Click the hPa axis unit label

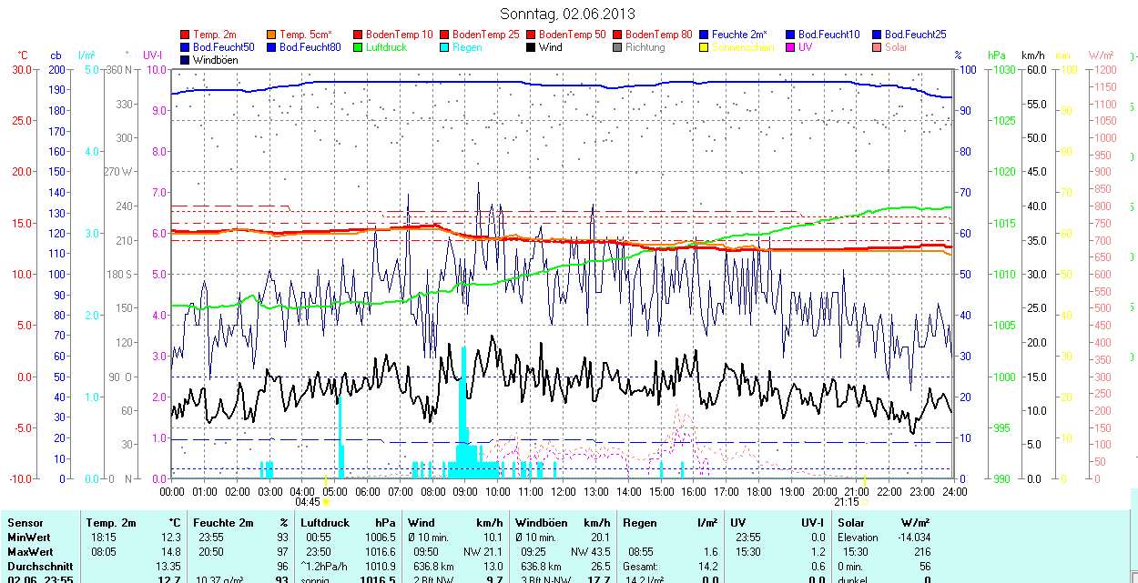click(998, 55)
